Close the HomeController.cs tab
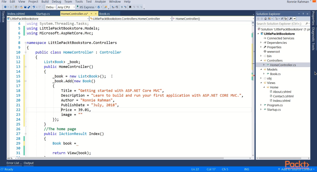317x172 pixels. coord(96,14)
